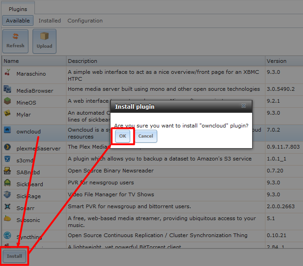Click the SABnzbd plugin icon

[7, 171]
